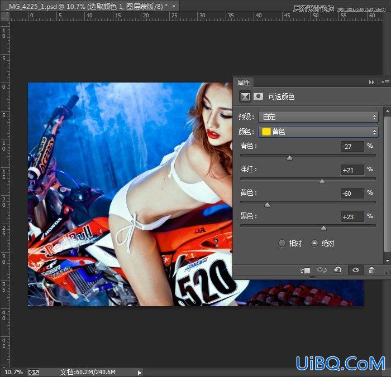Click the document size text 文档:60.2M/240.6M
The image size is (391, 377).
click(88, 373)
